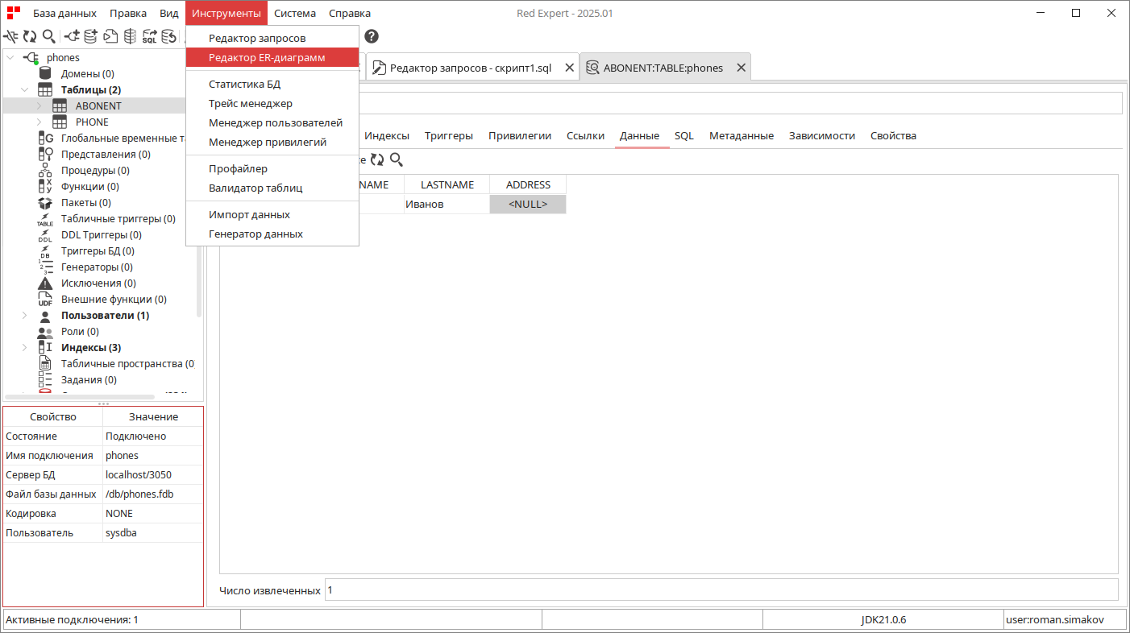Expand the Пользователи (1) tree node
The height and width of the screenshot is (633, 1130).
24,315
